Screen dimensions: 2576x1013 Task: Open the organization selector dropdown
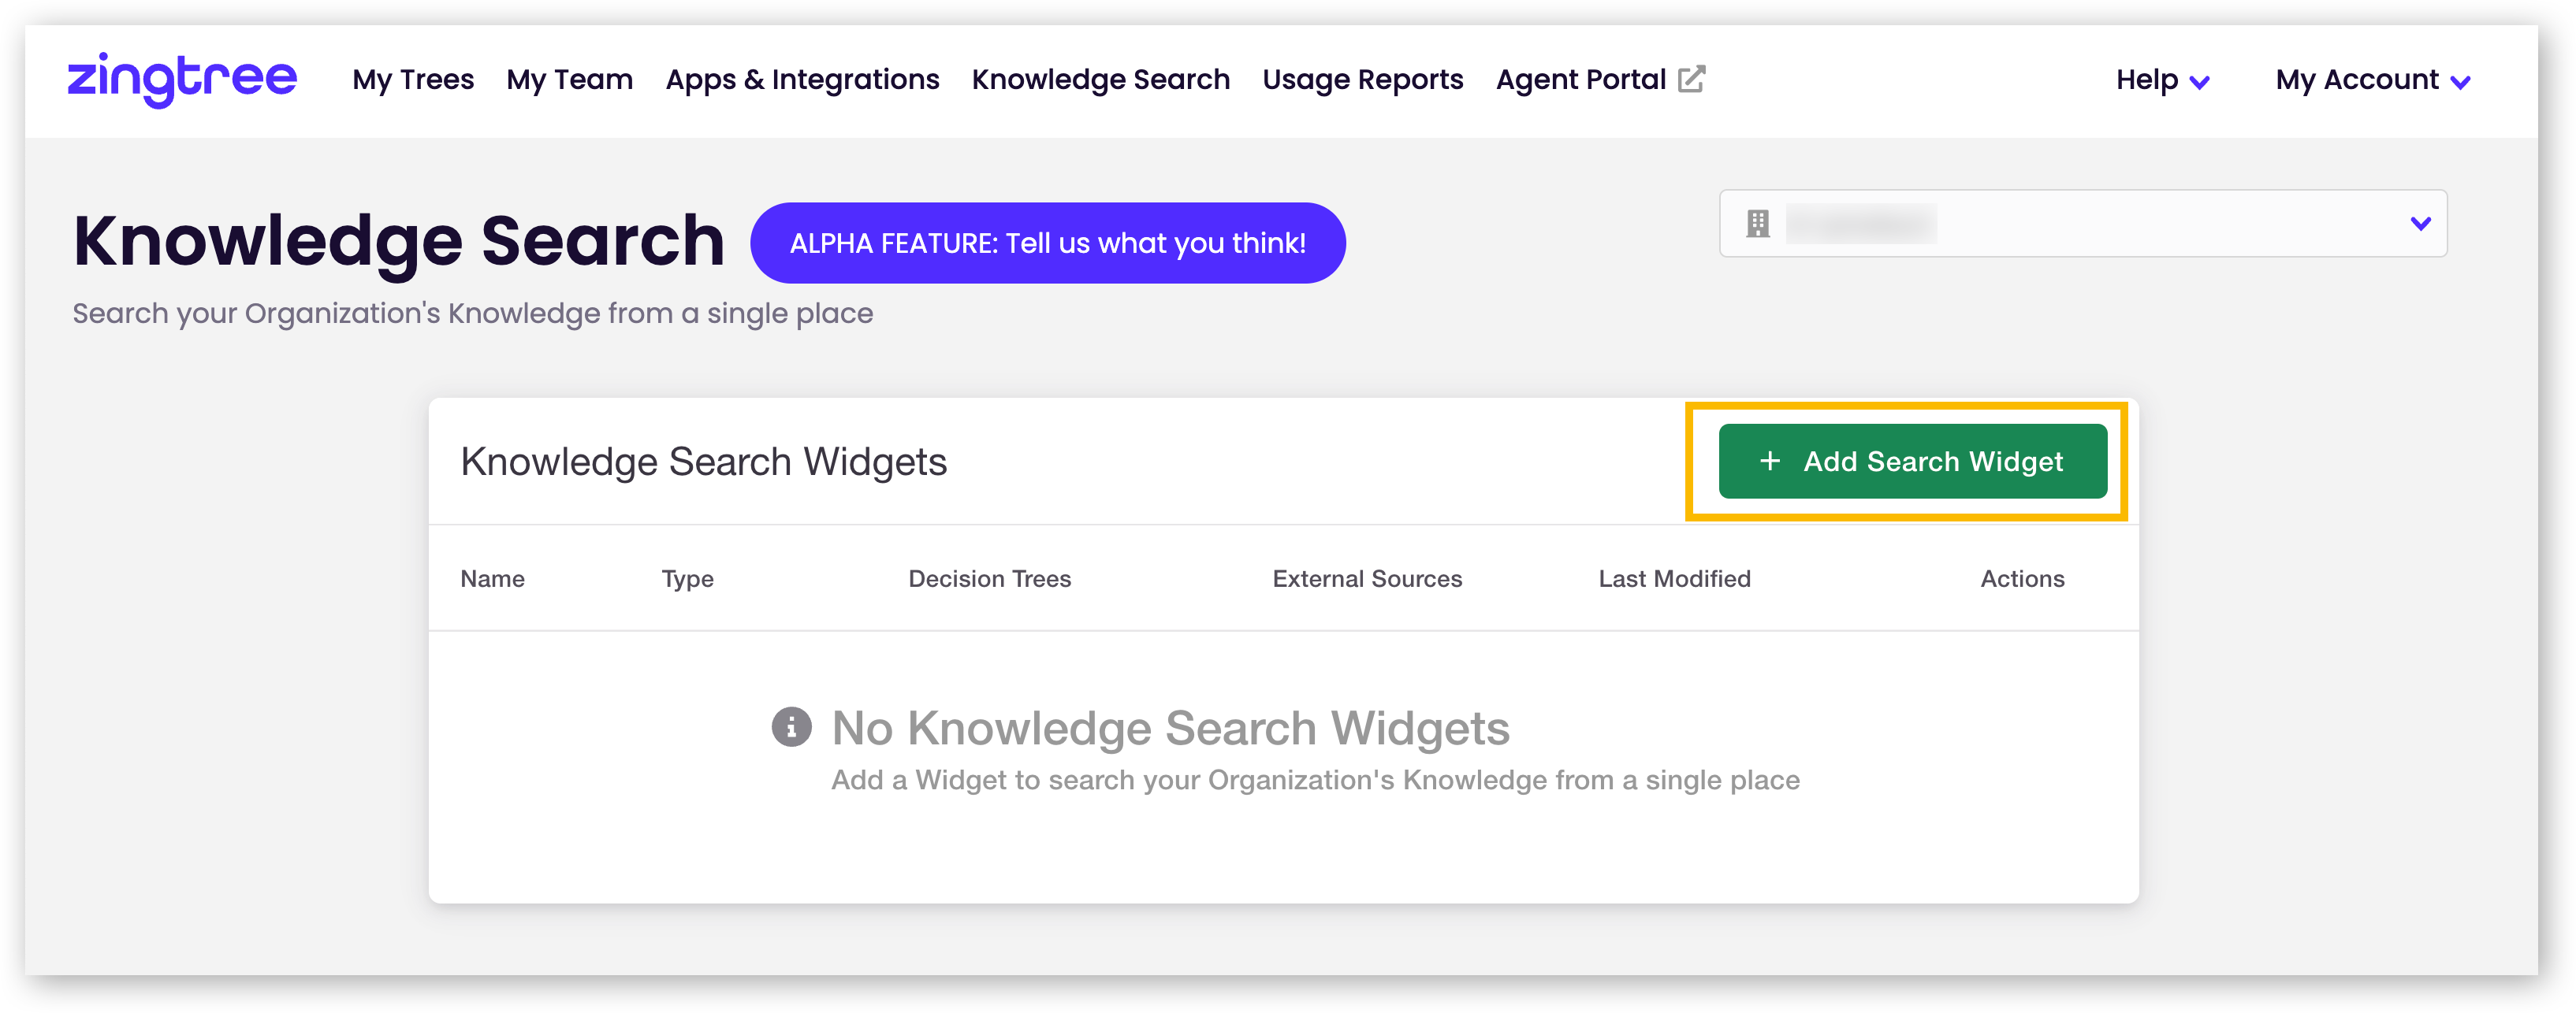2082,224
